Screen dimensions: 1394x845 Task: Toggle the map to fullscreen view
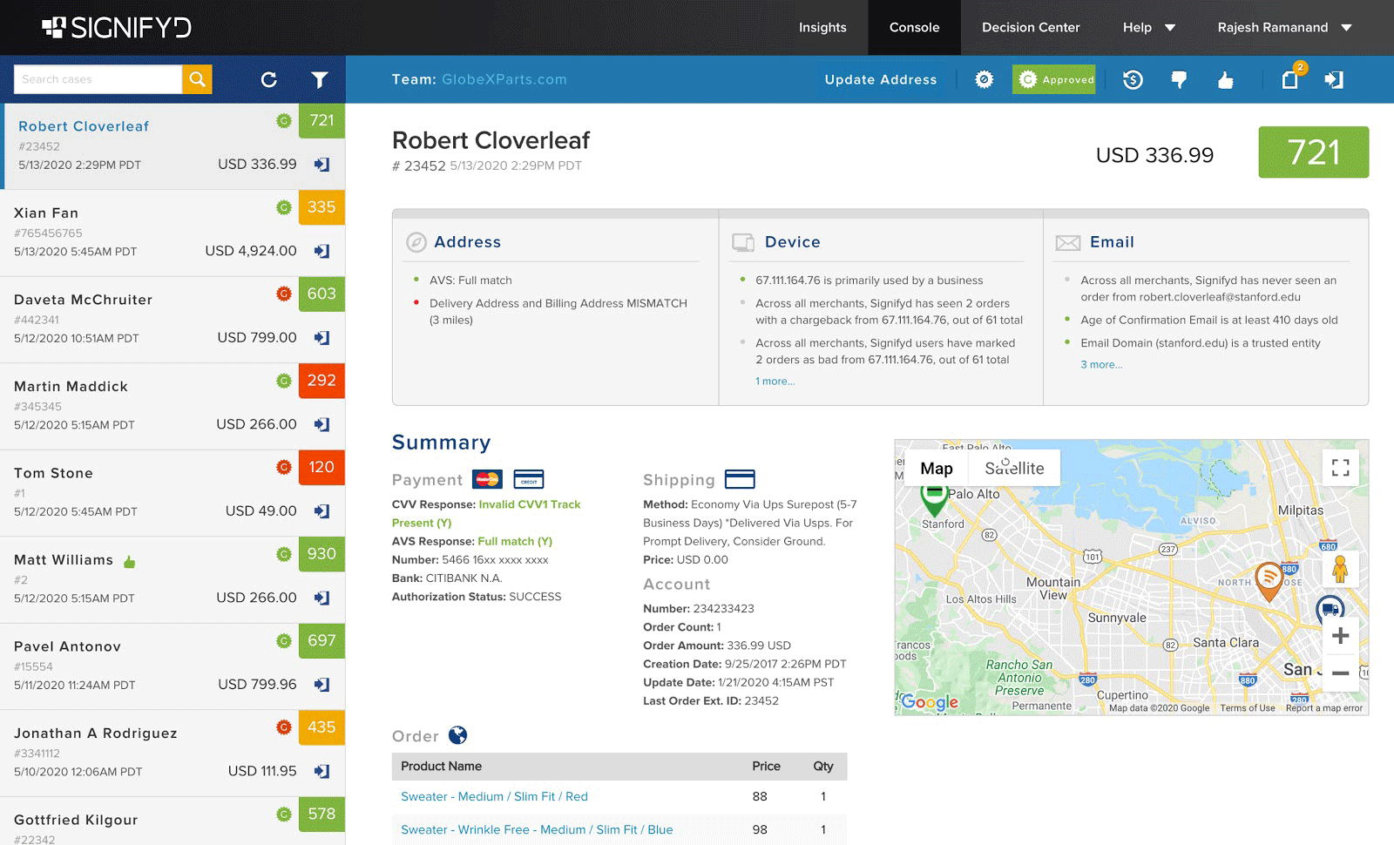(x=1341, y=468)
